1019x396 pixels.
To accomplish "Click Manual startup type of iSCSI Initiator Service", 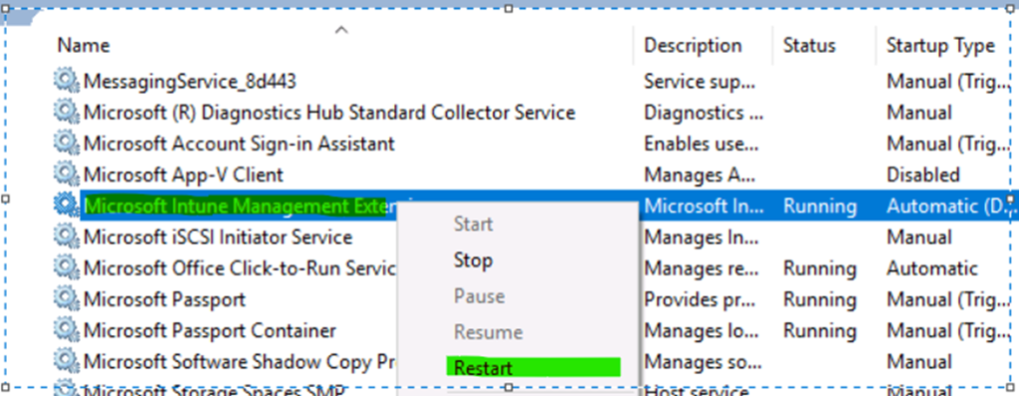I will pos(918,237).
